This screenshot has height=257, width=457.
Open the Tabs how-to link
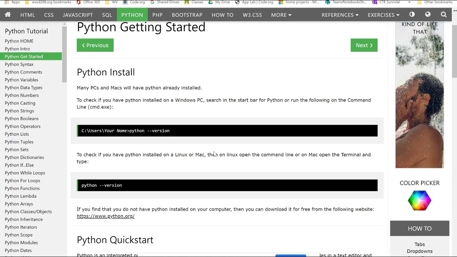tap(420, 245)
